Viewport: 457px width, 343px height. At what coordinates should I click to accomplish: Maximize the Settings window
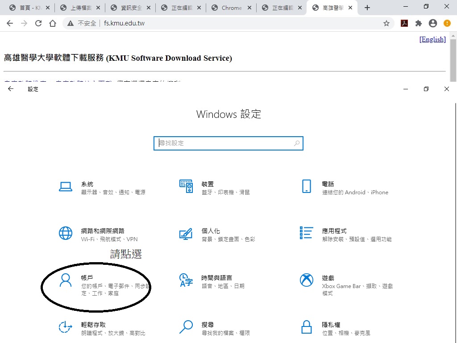[x=426, y=89]
